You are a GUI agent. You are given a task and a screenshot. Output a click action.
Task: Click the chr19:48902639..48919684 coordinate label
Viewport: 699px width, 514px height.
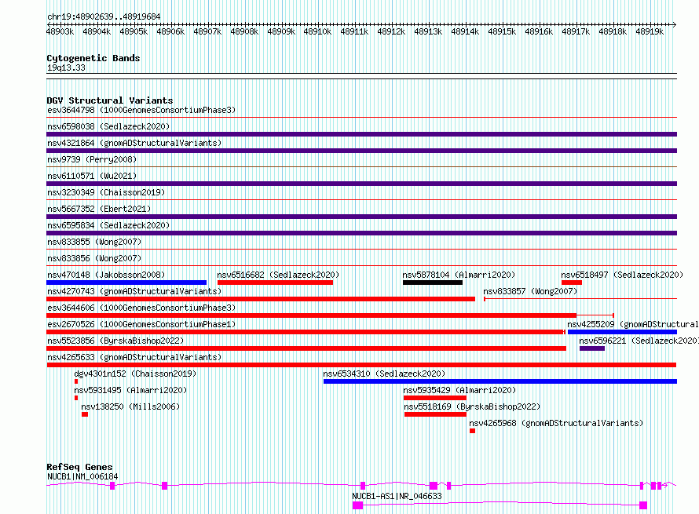coord(104,17)
